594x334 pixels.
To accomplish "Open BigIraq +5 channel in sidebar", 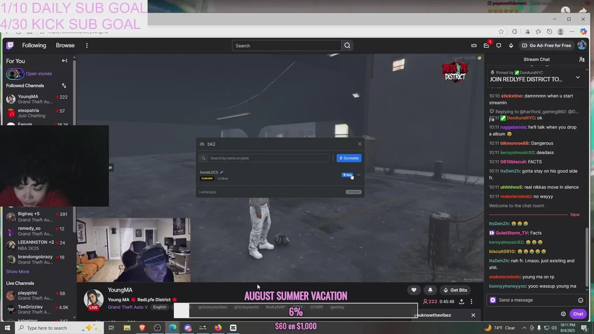I will (x=37, y=217).
